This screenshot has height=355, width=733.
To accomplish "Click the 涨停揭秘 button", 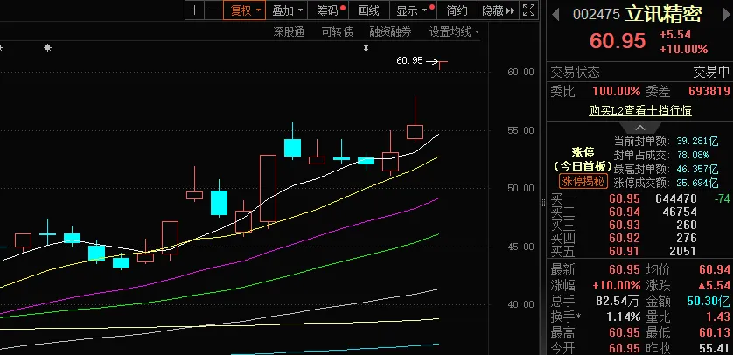I will click(583, 181).
